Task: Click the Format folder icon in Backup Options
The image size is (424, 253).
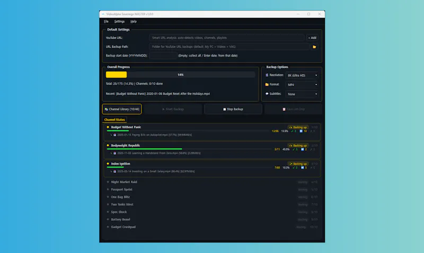Action: tap(267, 85)
